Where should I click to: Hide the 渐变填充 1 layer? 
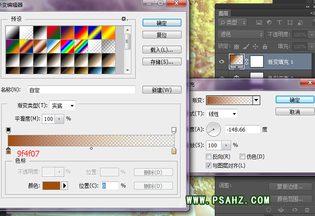pos(222,62)
